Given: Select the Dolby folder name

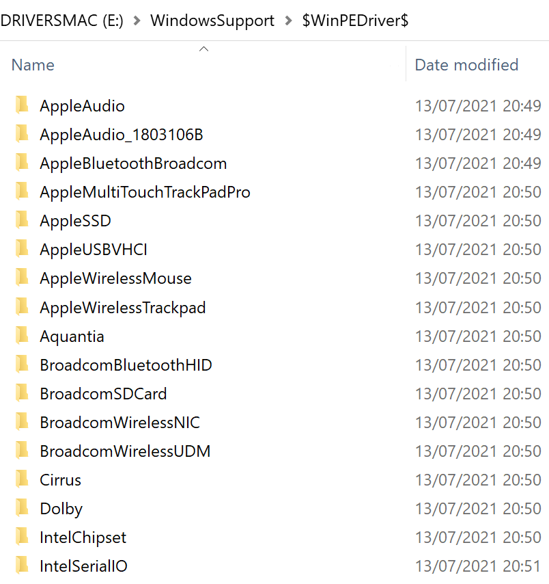Looking at the screenshot, I should tap(61, 509).
